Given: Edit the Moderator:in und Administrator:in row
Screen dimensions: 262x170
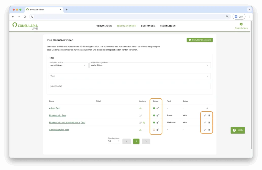Looking at the screenshot, I should point(205,123).
